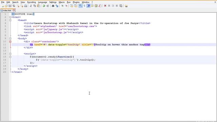Save the current recorded macro icon

point(121,6)
